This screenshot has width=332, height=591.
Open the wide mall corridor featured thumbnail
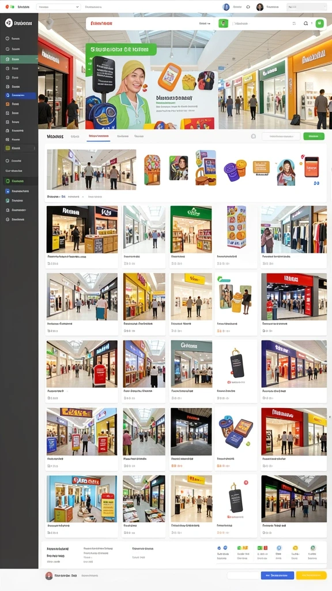(92, 169)
